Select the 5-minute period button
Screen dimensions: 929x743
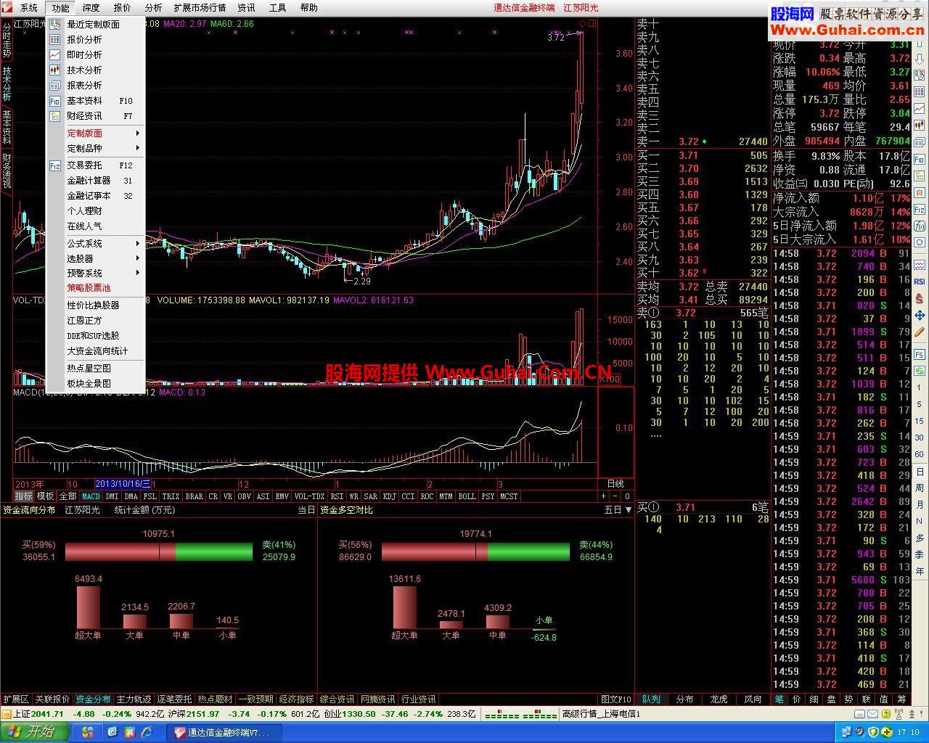[x=920, y=404]
